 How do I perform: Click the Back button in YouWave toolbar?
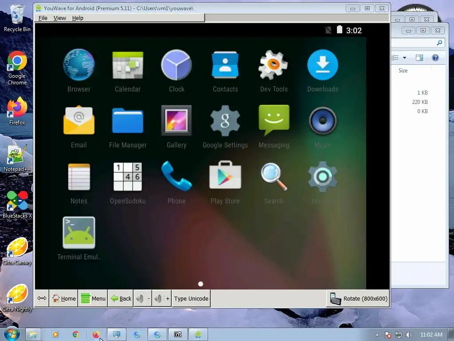[x=121, y=298]
